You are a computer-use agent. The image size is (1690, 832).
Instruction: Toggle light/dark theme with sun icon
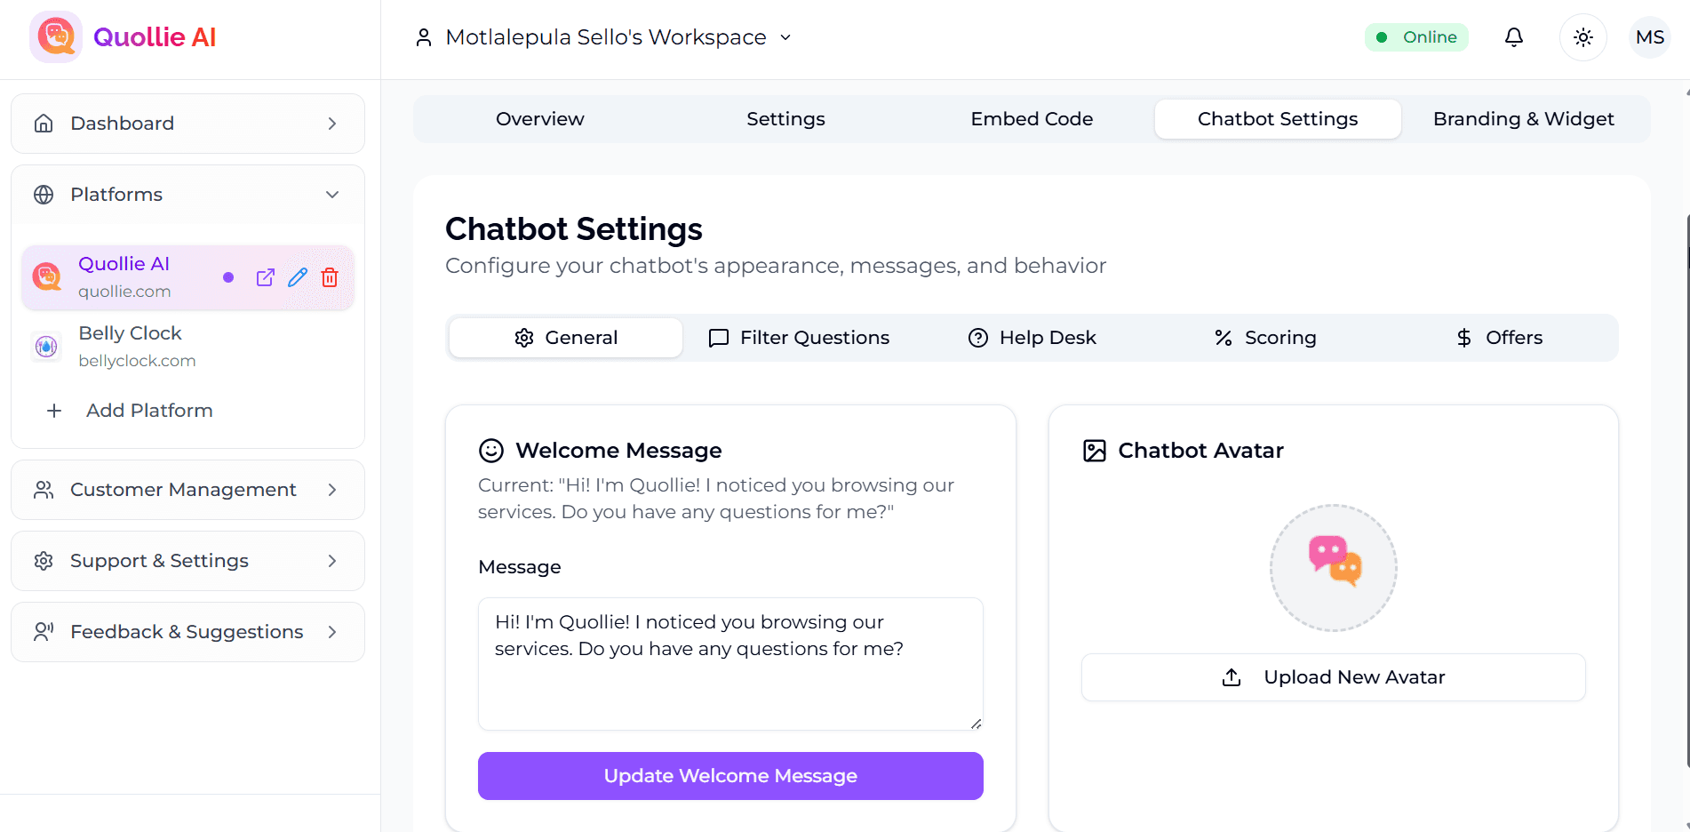(x=1582, y=36)
